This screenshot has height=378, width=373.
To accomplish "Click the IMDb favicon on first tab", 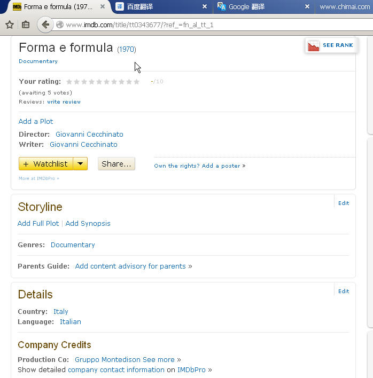I will pos(17,6).
